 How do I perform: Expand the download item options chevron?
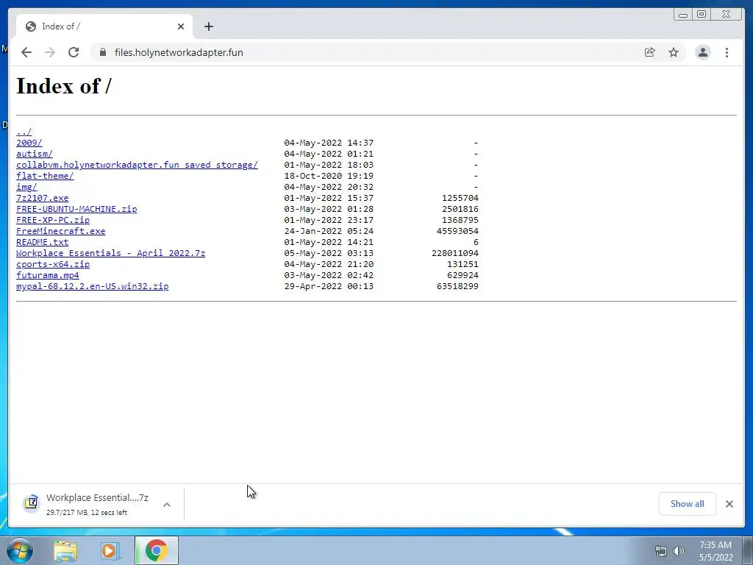pos(167,505)
